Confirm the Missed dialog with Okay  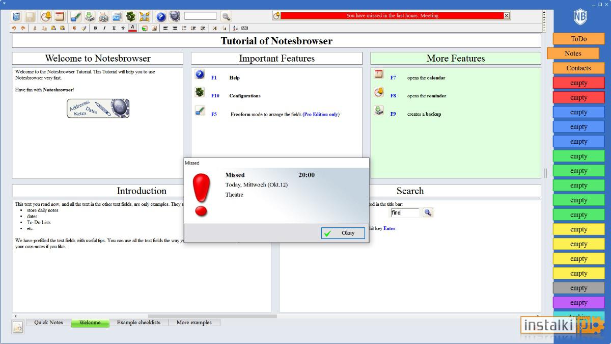point(343,233)
